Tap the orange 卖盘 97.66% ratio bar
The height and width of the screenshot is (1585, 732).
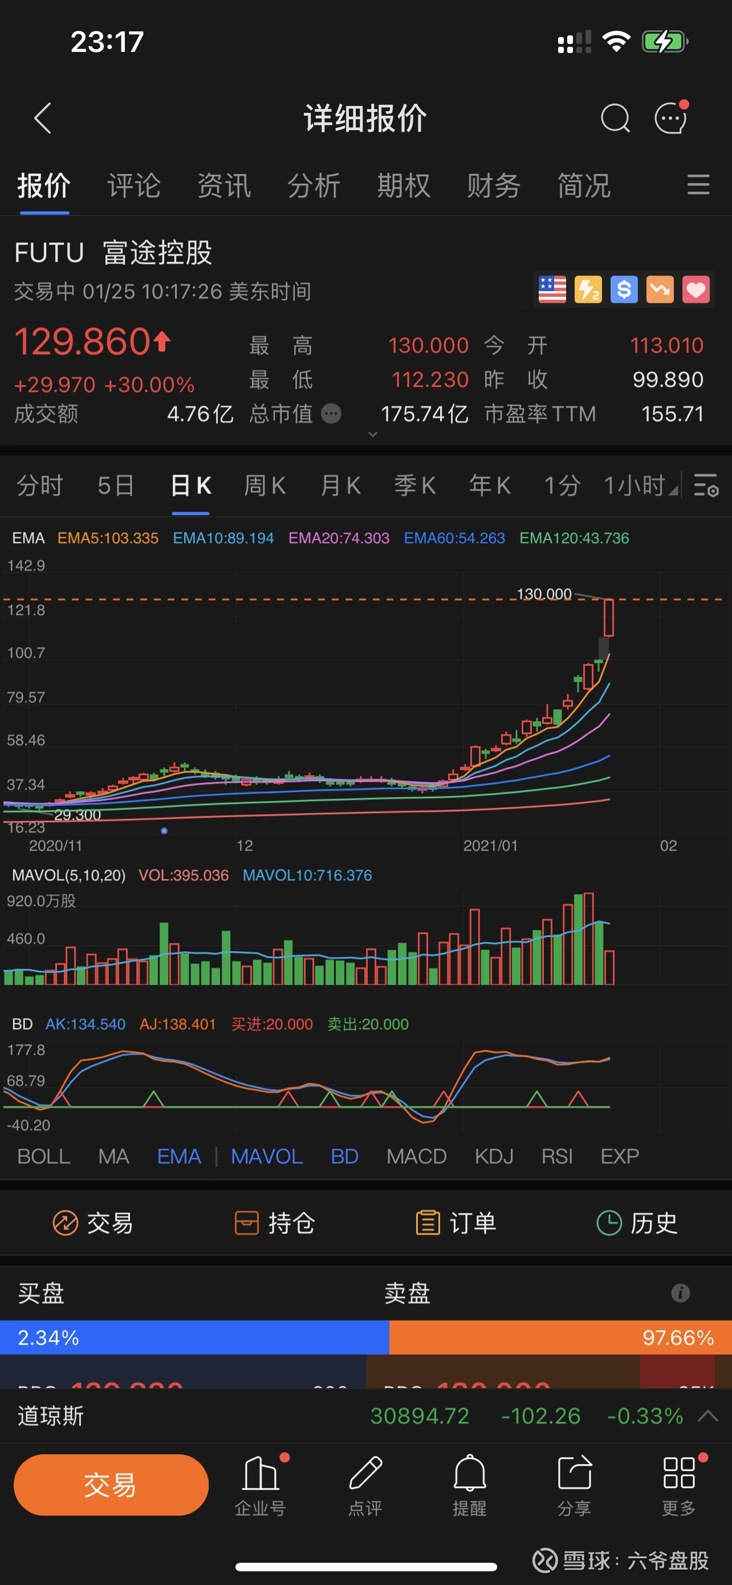click(560, 1337)
